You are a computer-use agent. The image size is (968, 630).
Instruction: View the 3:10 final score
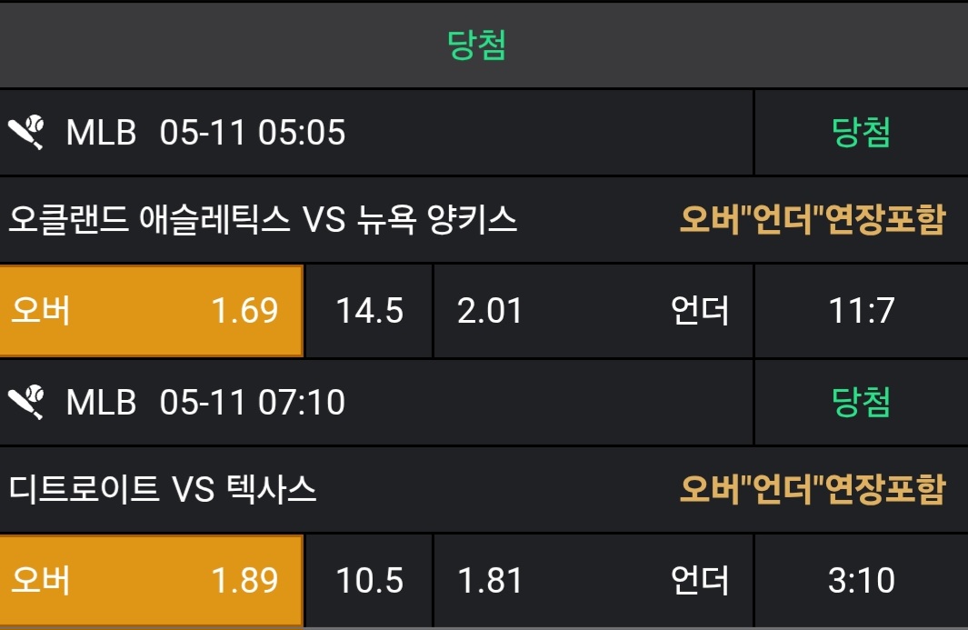tap(861, 580)
